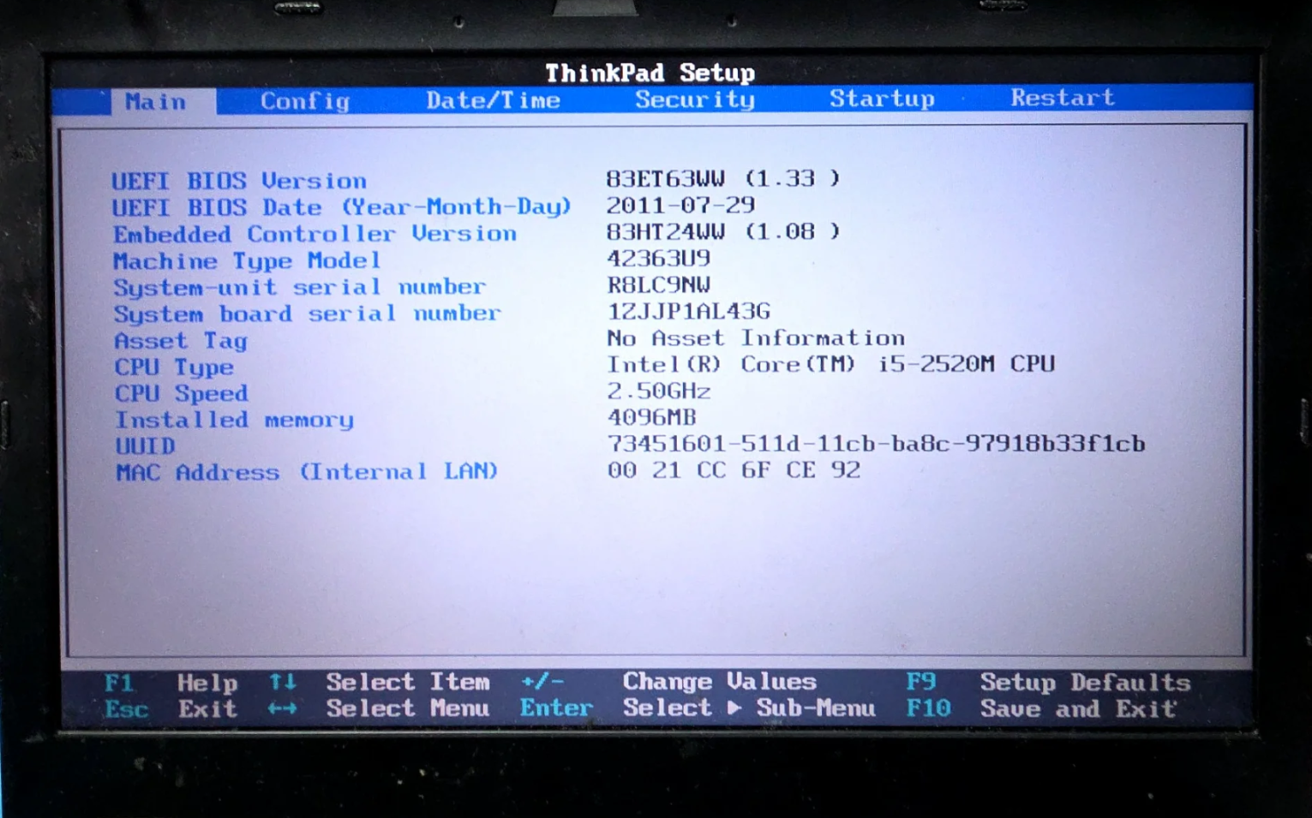Screen dimensions: 1312x818
Task: Select BIOS version value 83ET63WW (1.33)
Action: pos(722,178)
